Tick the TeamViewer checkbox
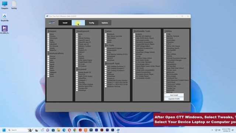The height and width of the screenshot is (133, 236). point(165,82)
